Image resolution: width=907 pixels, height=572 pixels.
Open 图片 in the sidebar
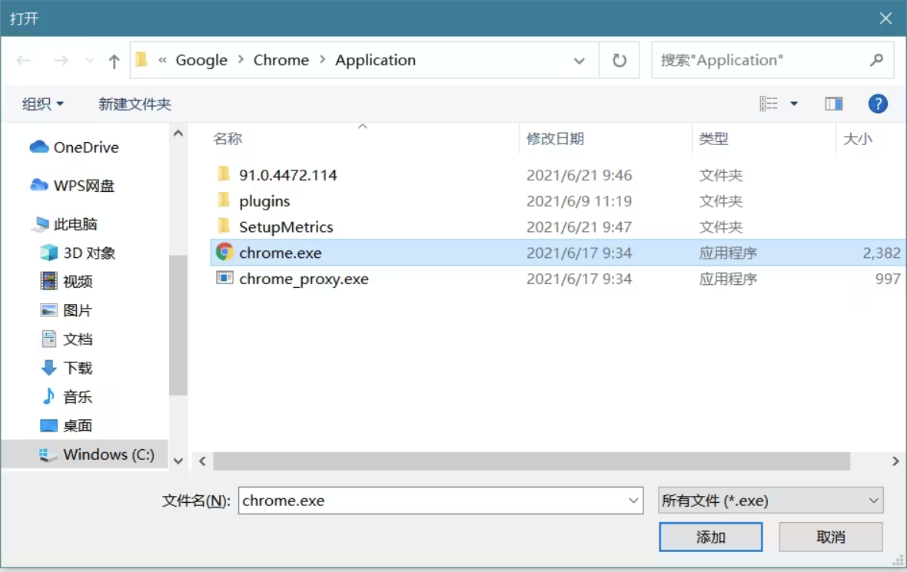(67, 310)
